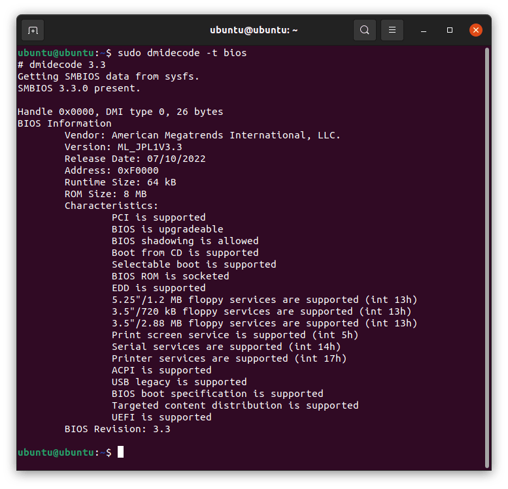This screenshot has width=508, height=489.
Task: Click the BIOS boot specification line
Action: [218, 394]
